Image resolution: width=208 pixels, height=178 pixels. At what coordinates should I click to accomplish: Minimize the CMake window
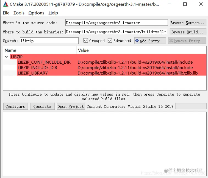pos(169,4)
